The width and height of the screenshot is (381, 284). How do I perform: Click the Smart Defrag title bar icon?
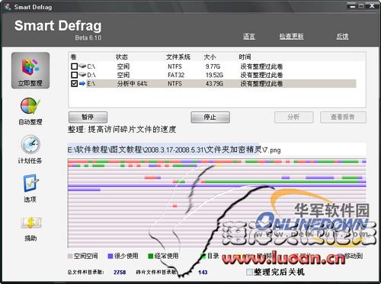click(8, 7)
